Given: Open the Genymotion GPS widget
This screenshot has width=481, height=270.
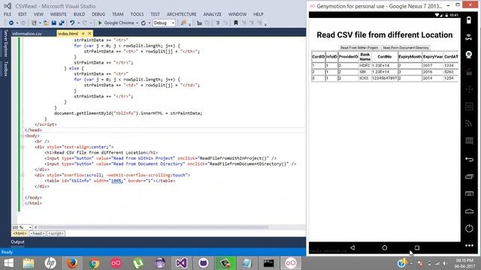Looking at the screenshot, I should (469, 37).
